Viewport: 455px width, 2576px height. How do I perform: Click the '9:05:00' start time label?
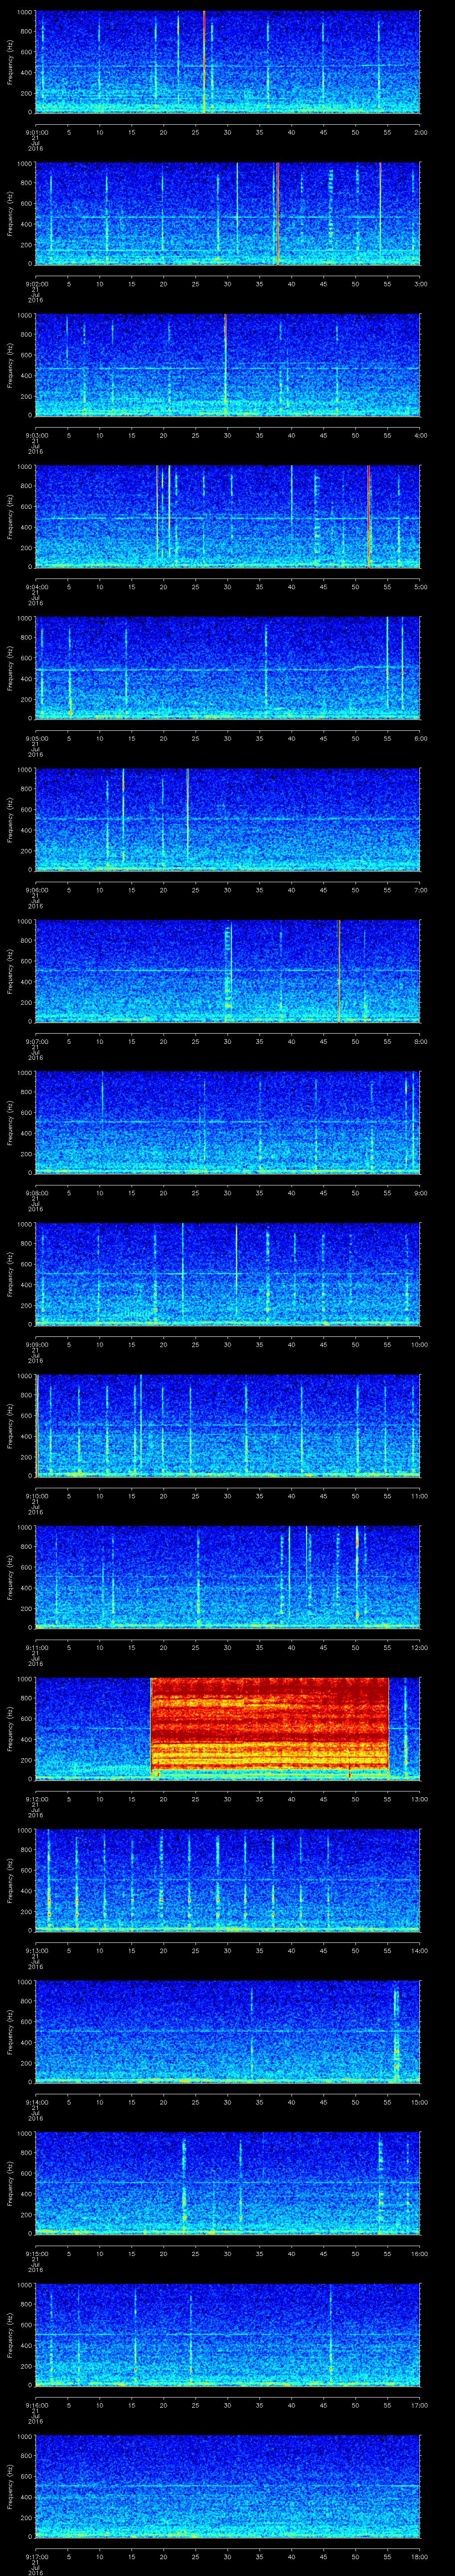[36, 738]
